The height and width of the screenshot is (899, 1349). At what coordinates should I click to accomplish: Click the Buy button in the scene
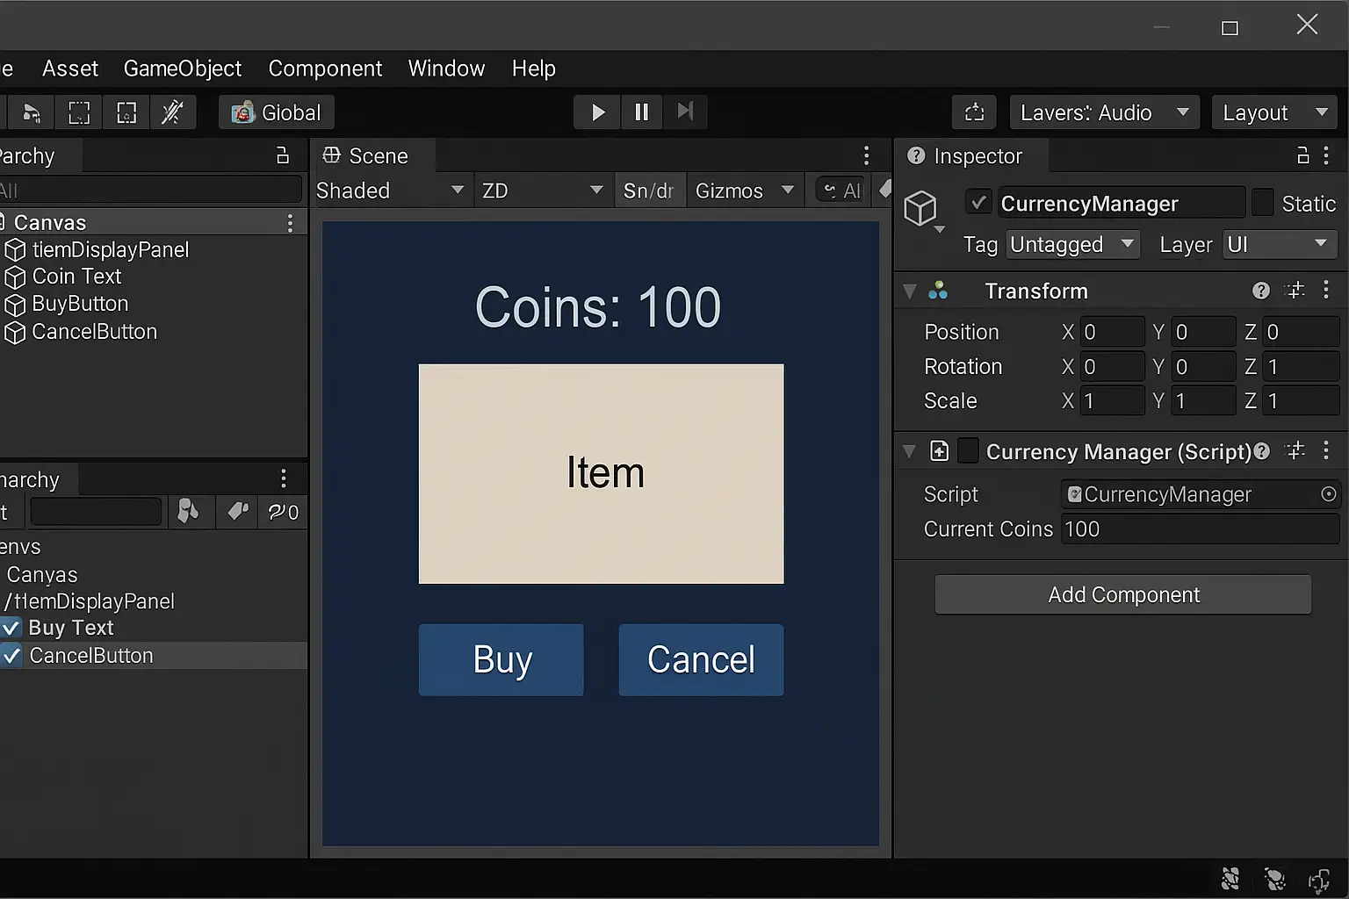501,660
